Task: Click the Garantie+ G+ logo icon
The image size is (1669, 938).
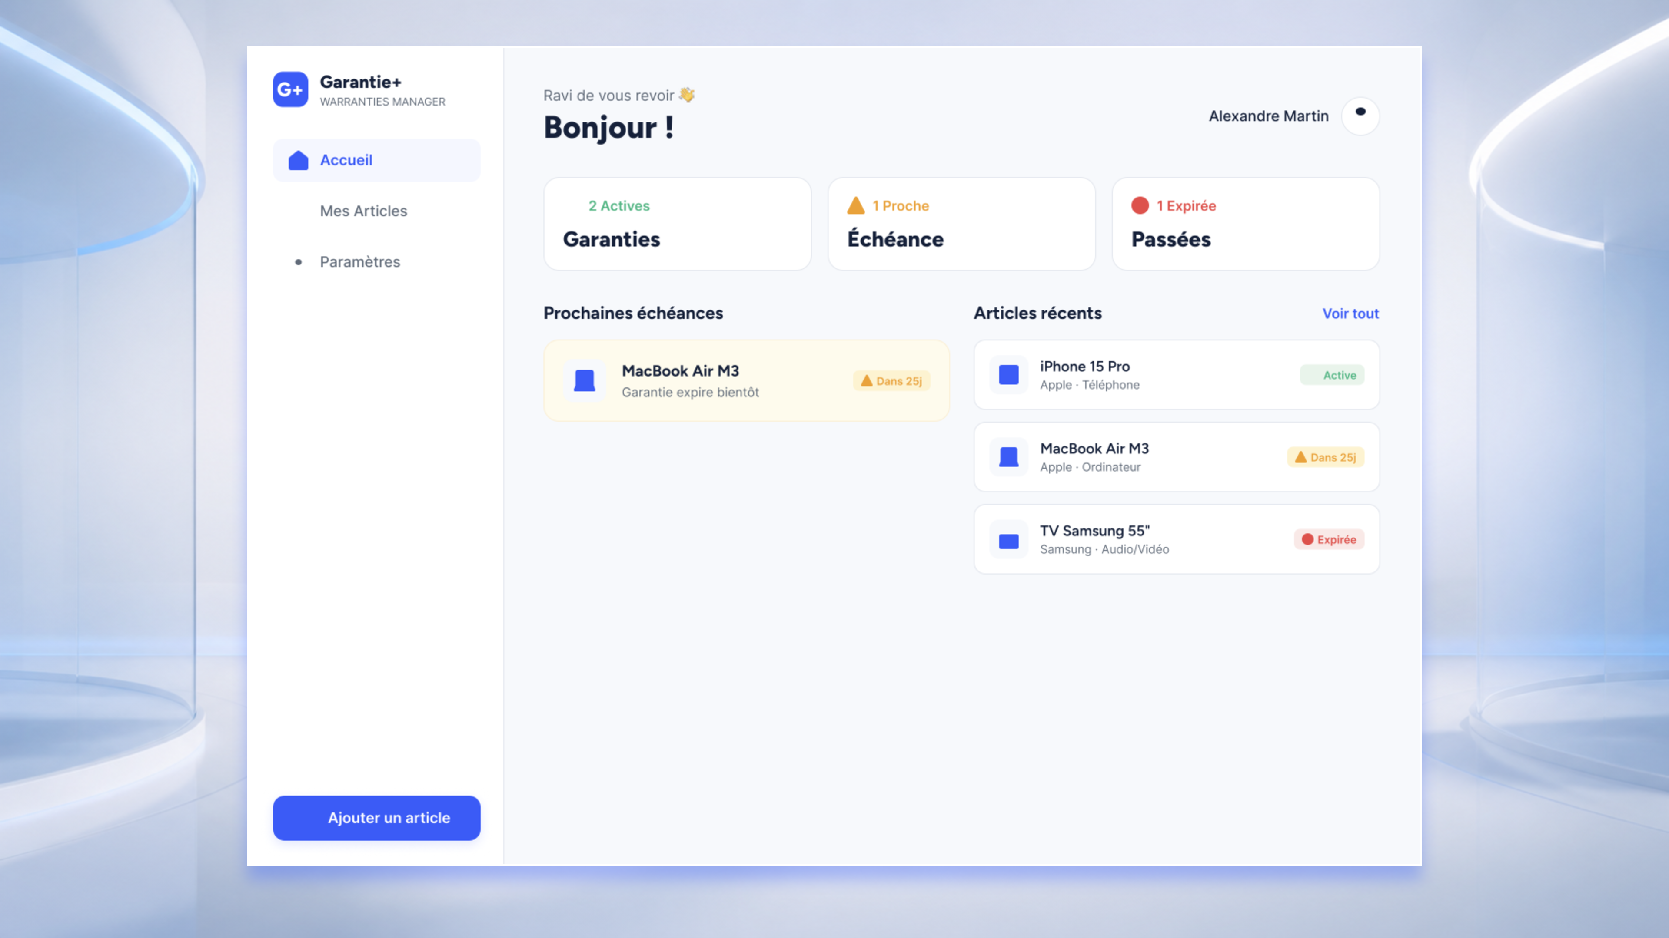Action: point(290,89)
